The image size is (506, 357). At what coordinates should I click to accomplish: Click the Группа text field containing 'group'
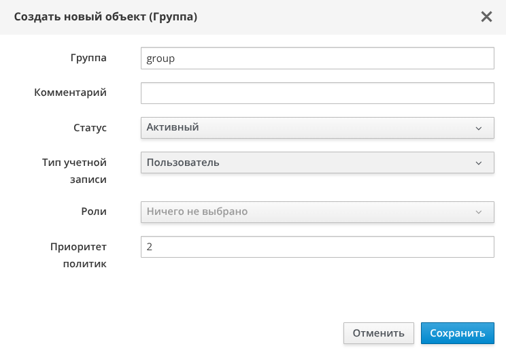[317, 58]
